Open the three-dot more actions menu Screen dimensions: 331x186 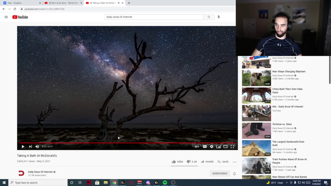point(234,162)
